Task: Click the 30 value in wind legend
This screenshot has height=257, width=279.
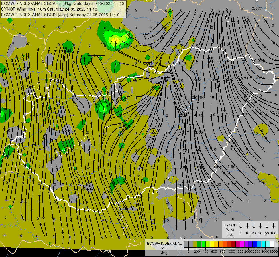Action: coord(260,233)
